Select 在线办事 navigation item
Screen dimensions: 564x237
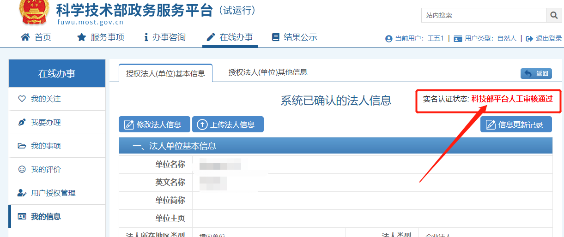tap(230, 37)
